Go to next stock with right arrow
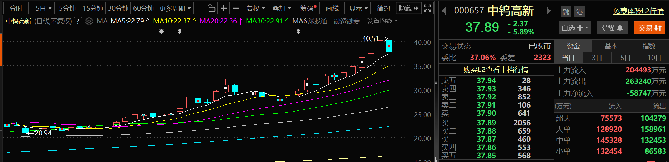Screen dimensions: 669x162 point(548,11)
